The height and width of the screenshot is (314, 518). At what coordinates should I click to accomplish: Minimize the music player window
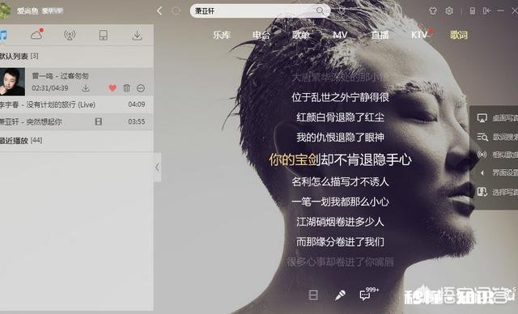[500, 11]
